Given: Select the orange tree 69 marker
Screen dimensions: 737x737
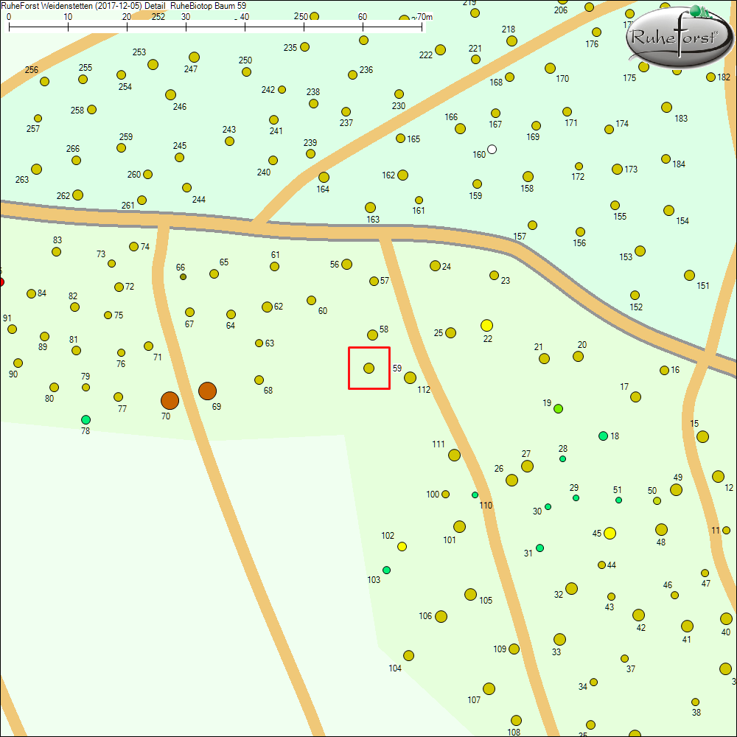Looking at the screenshot, I should (207, 391).
